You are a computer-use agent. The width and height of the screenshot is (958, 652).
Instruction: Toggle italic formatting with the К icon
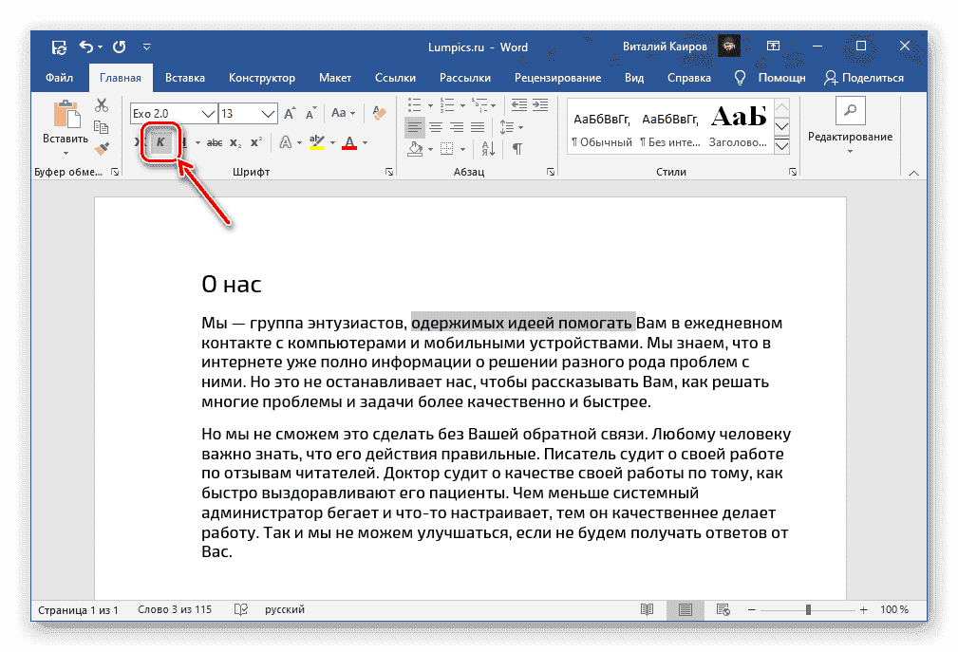tap(161, 141)
